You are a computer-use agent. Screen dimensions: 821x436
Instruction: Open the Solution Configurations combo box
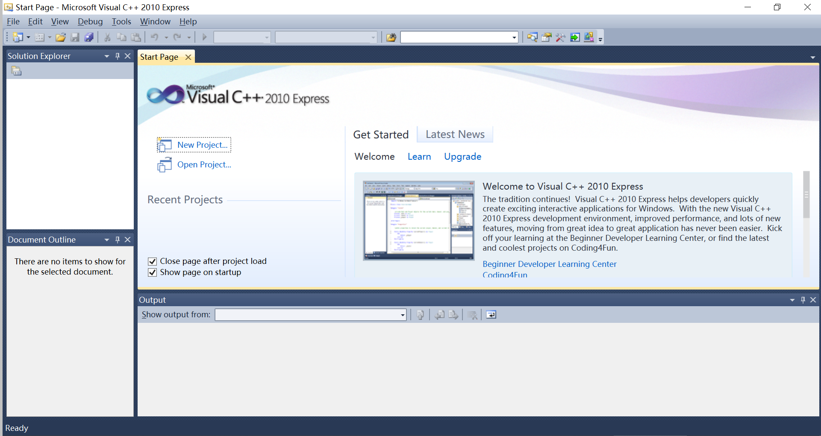[x=242, y=38]
